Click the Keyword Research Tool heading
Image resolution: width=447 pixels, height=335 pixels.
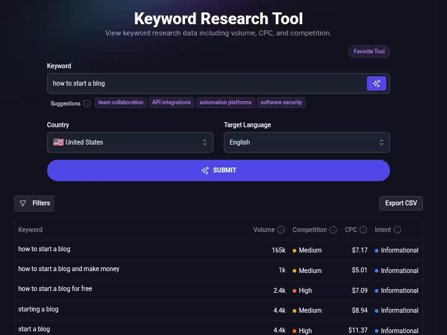(219, 19)
